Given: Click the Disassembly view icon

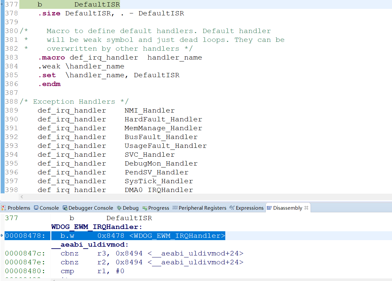Looking at the screenshot, I should pyautogui.click(x=269, y=207).
